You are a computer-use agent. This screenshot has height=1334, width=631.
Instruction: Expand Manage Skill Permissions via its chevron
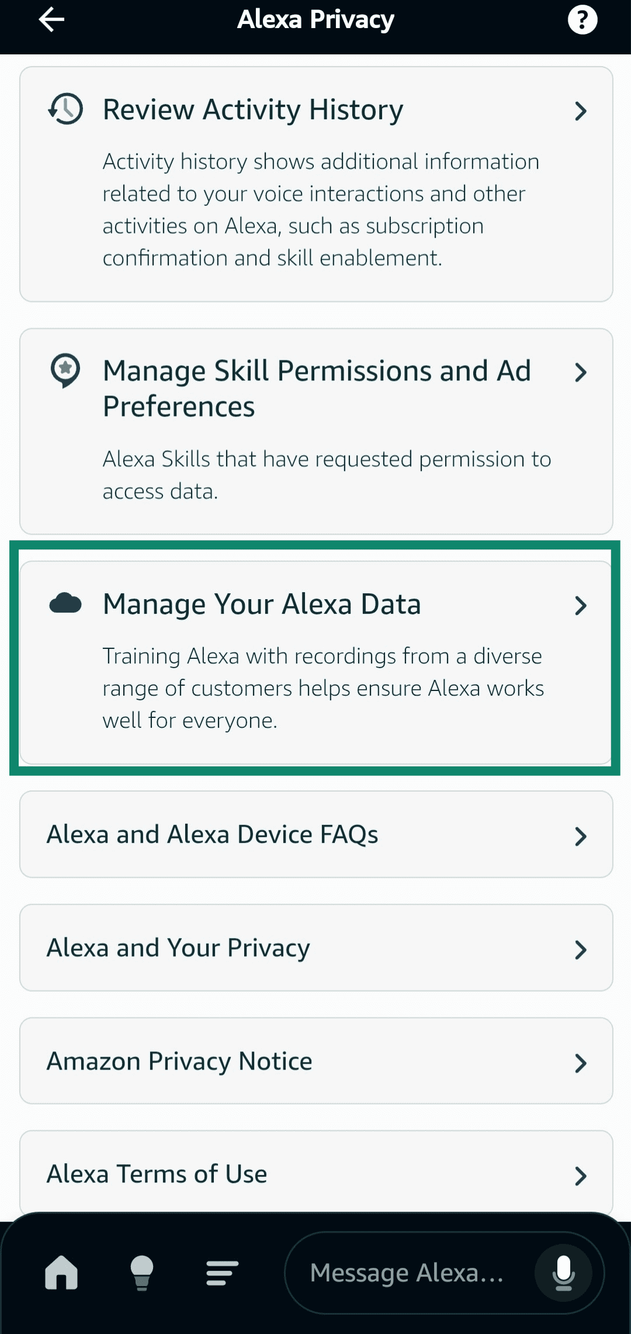580,372
